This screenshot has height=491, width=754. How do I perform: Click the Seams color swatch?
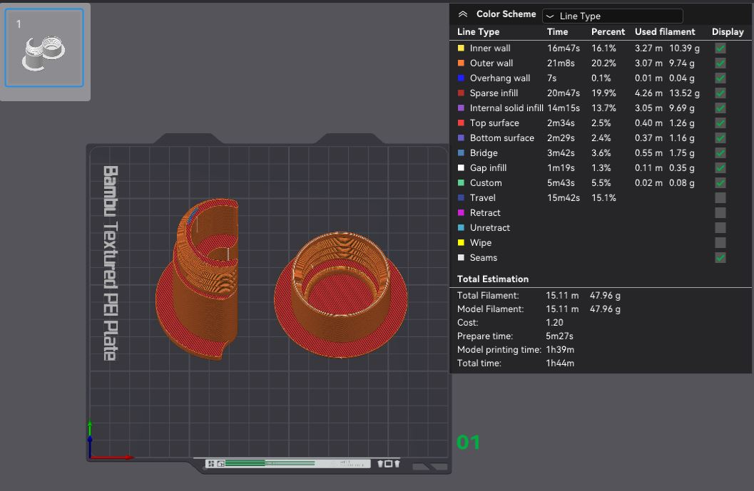click(461, 257)
